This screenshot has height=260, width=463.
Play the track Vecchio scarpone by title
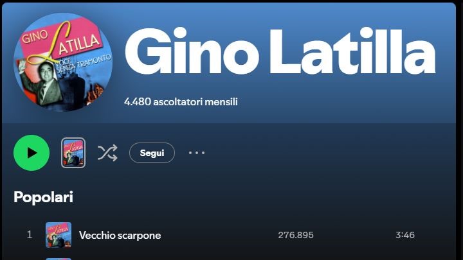point(120,235)
